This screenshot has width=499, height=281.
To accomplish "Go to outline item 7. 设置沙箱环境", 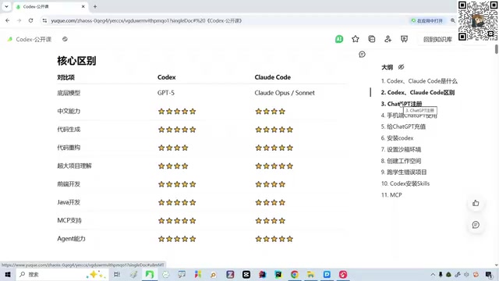I will tap(401, 149).
